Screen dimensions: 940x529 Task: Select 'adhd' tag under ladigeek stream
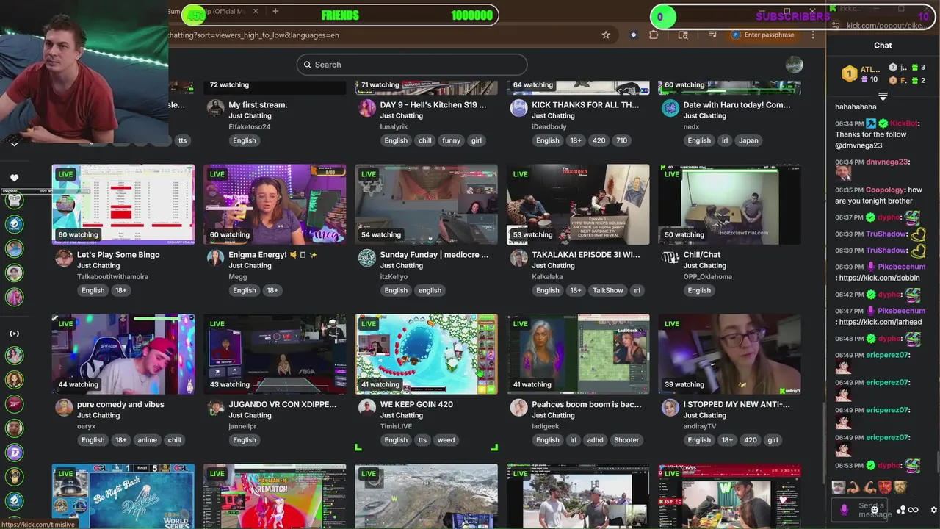pyautogui.click(x=595, y=440)
